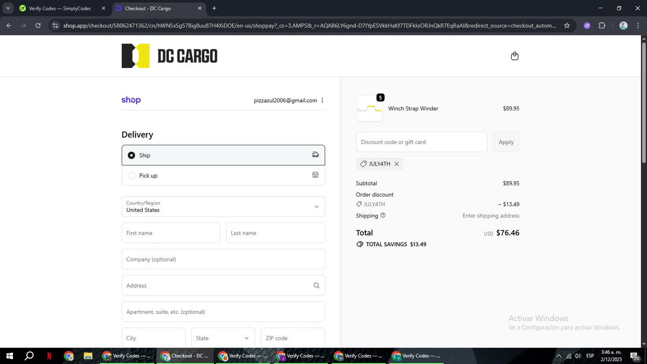
Task: Open tab search dropdown arrow
Action: (x=8, y=8)
